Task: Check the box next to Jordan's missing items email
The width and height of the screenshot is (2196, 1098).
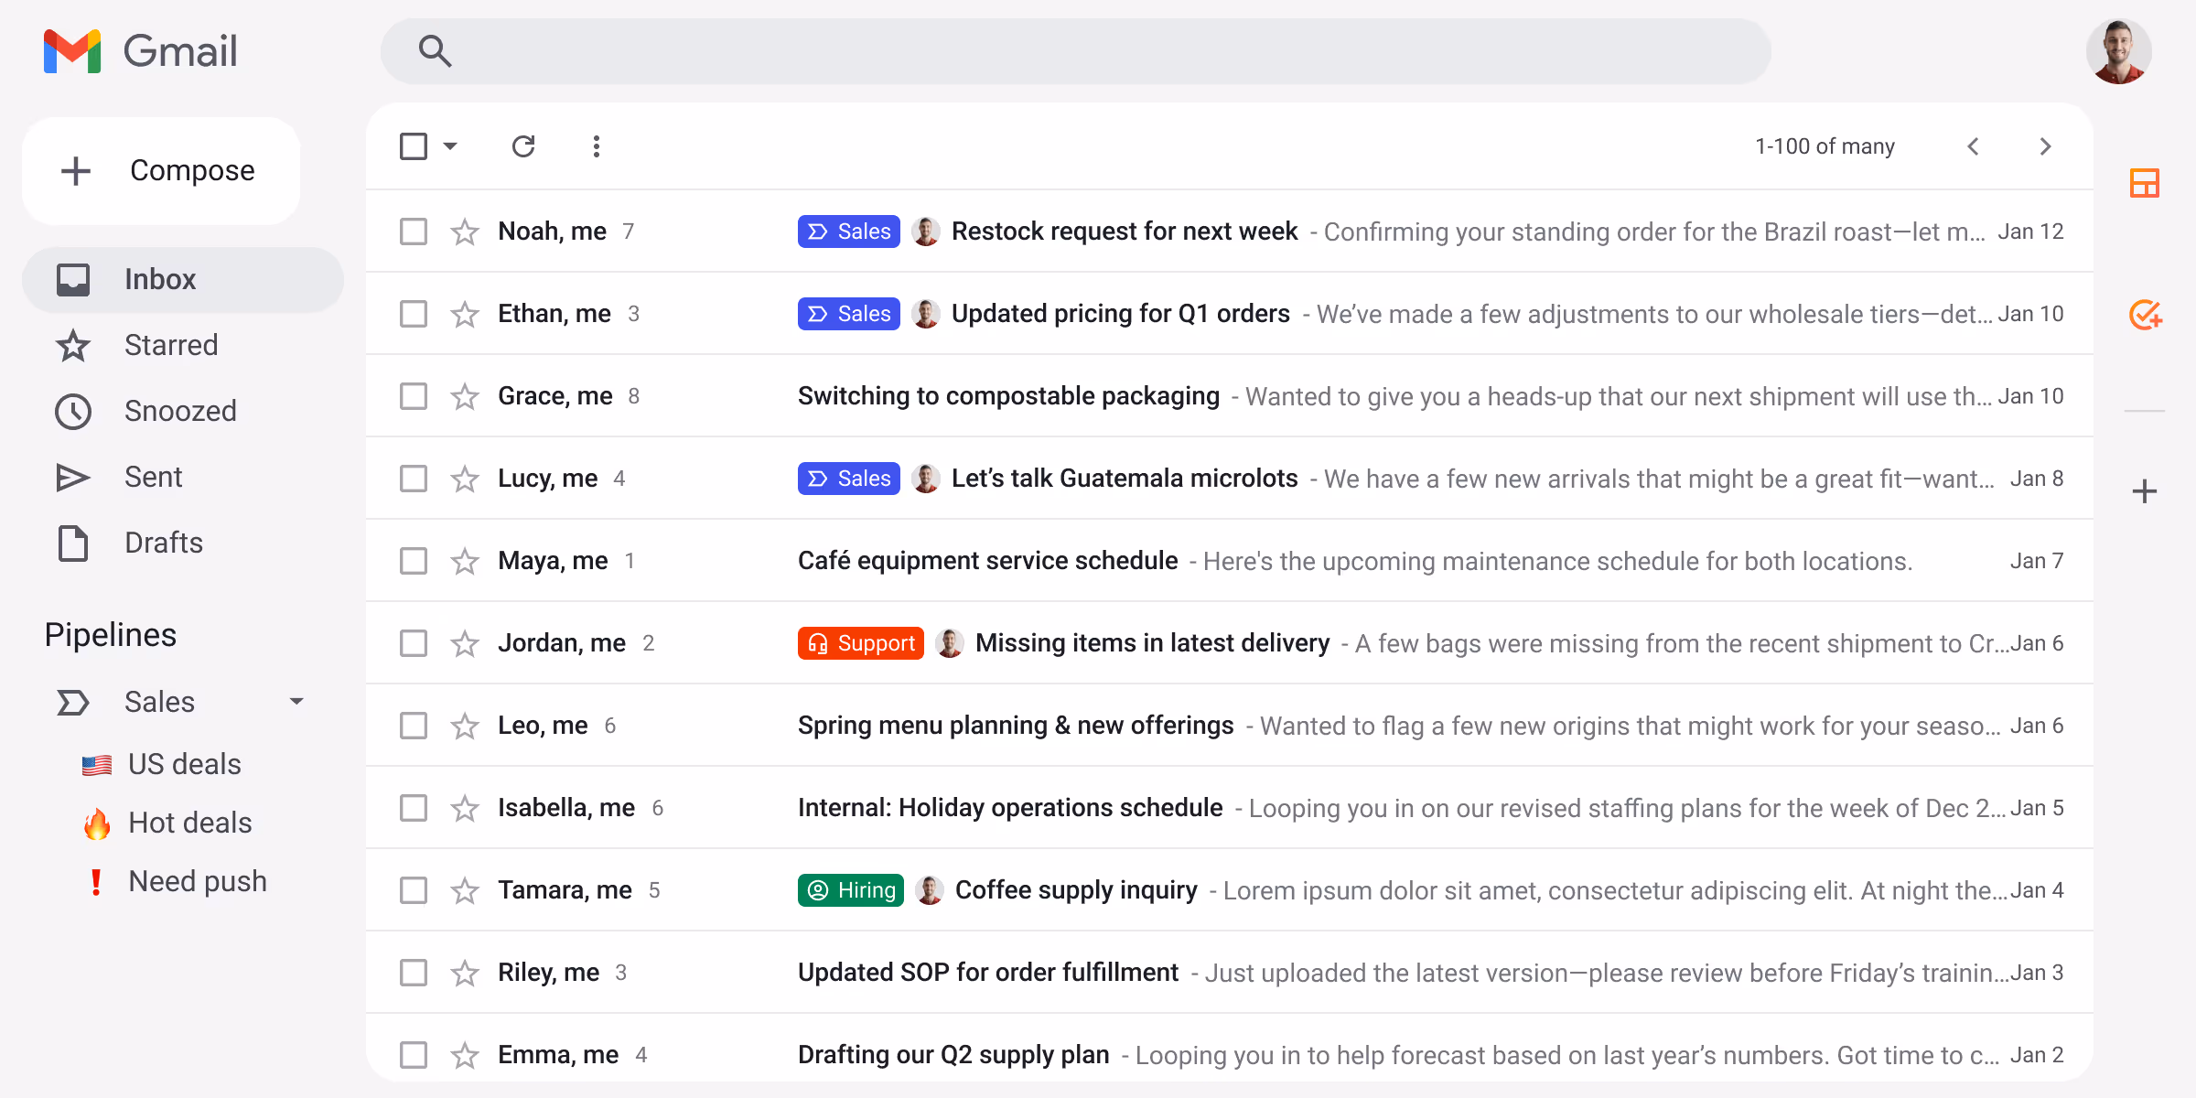Action: coord(413,642)
